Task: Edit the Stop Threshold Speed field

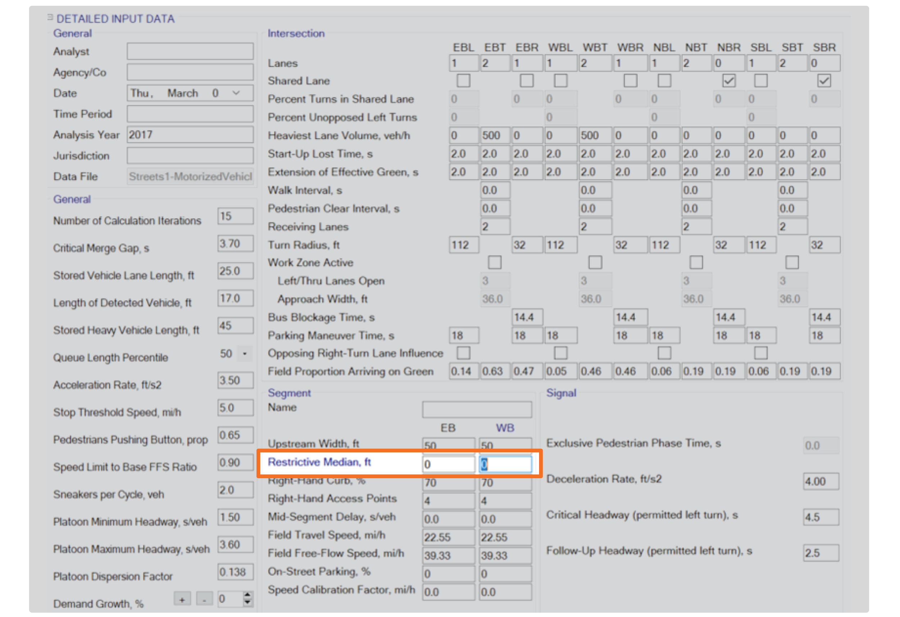Action: (x=235, y=408)
